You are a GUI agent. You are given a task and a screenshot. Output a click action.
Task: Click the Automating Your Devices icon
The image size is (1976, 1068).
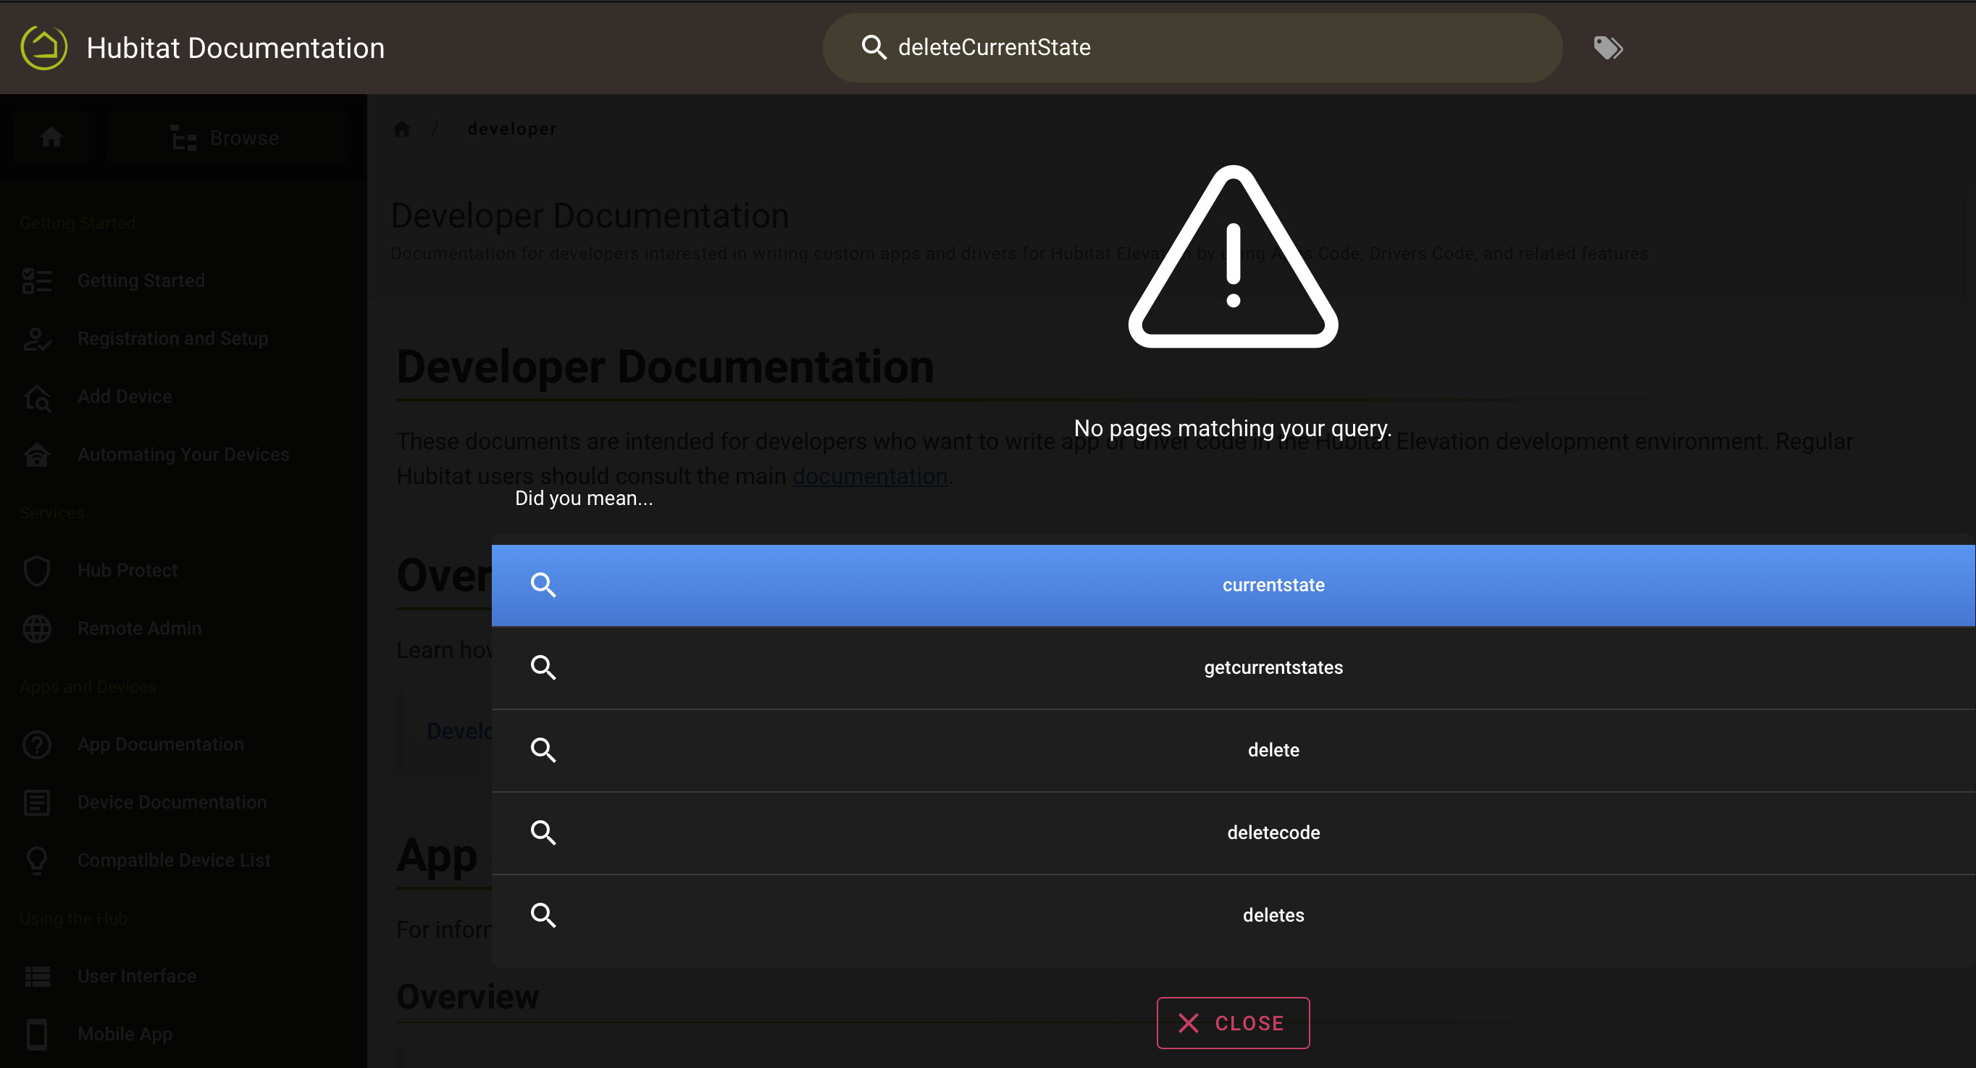(x=37, y=454)
